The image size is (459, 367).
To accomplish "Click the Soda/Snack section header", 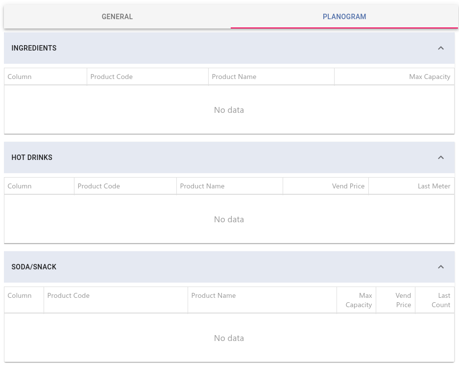I will (229, 267).
